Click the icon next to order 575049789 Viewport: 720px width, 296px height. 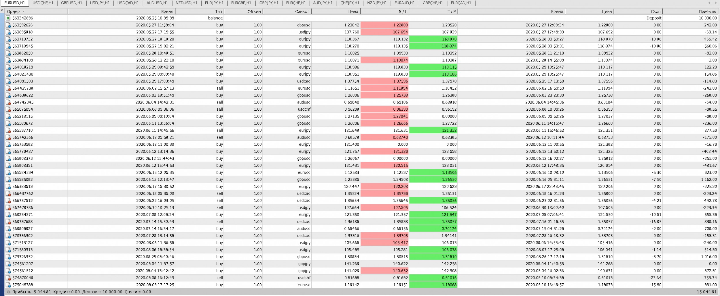coord(8,285)
